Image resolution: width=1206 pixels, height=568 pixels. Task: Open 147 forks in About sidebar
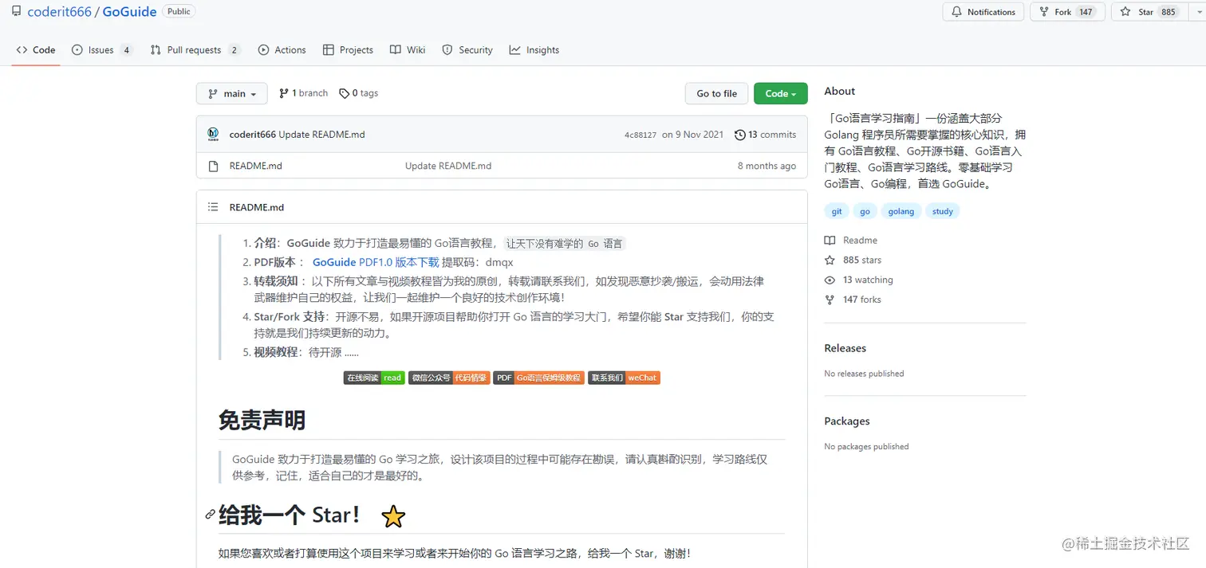pos(853,300)
